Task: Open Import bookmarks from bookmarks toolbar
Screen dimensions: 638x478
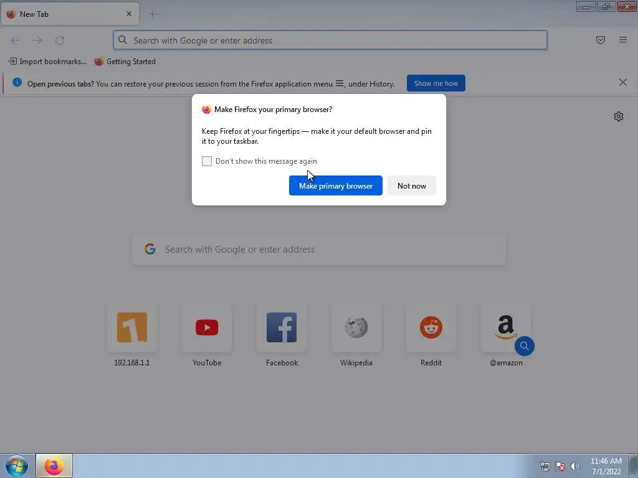Action: point(47,62)
